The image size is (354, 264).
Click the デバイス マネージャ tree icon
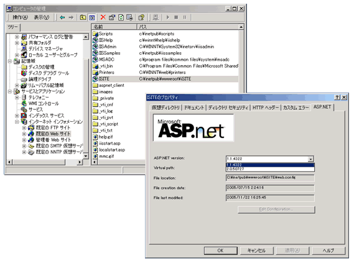24,48
